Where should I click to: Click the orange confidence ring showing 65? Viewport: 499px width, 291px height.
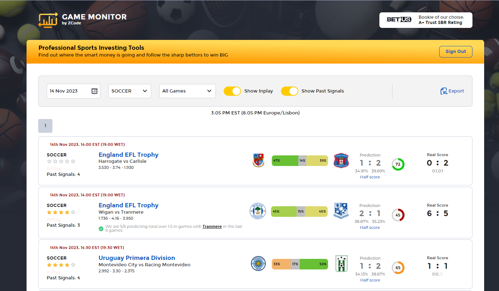398,268
